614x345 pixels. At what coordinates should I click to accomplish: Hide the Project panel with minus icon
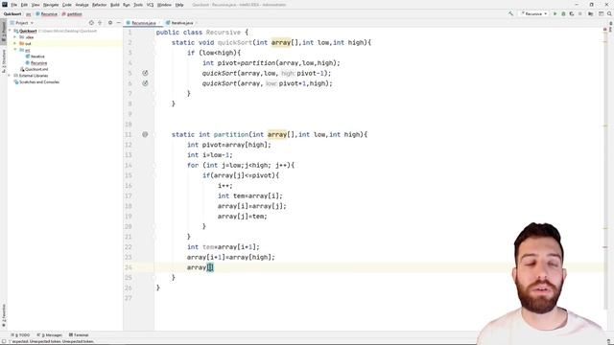pos(118,23)
